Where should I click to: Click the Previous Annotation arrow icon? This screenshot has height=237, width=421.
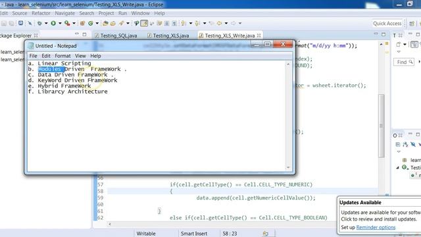pos(197,24)
